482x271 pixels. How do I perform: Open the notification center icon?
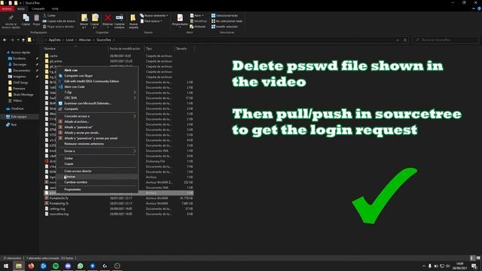[x=474, y=266]
